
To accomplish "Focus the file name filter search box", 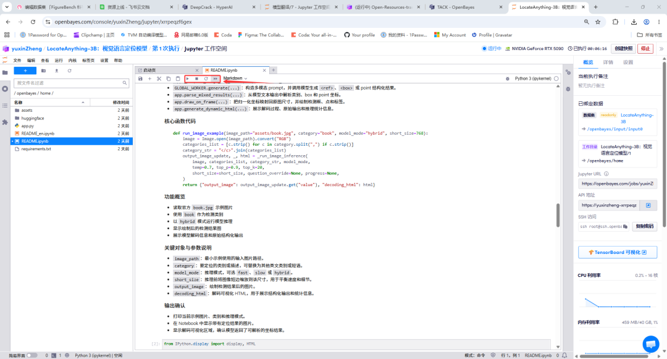I will coord(72,83).
